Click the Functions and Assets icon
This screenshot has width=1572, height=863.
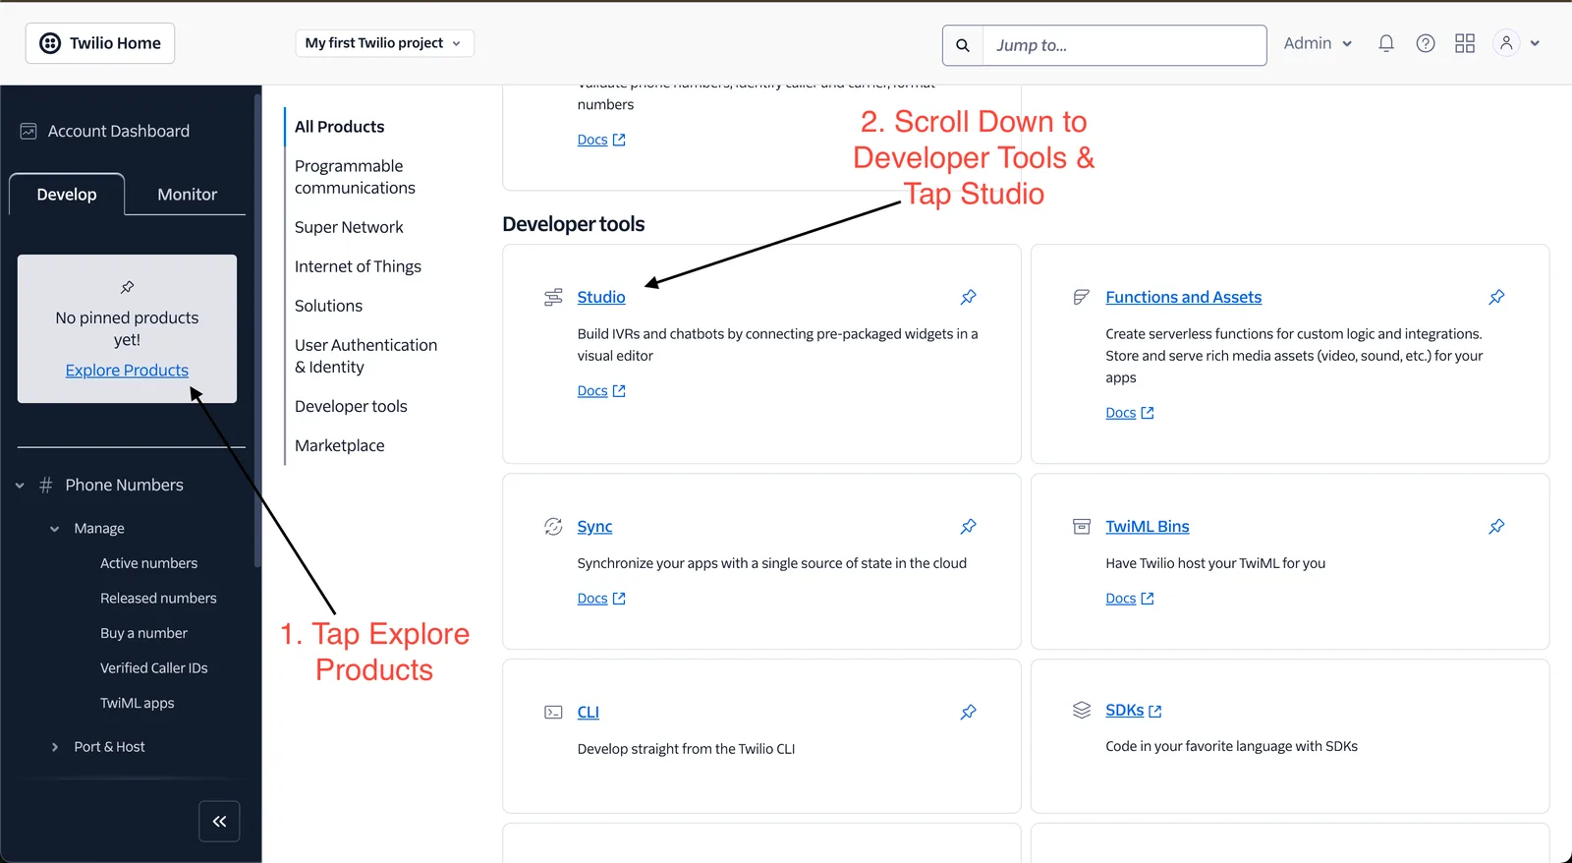point(1082,297)
